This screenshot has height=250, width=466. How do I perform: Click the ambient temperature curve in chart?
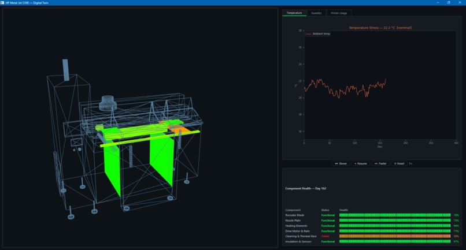pos(345,88)
